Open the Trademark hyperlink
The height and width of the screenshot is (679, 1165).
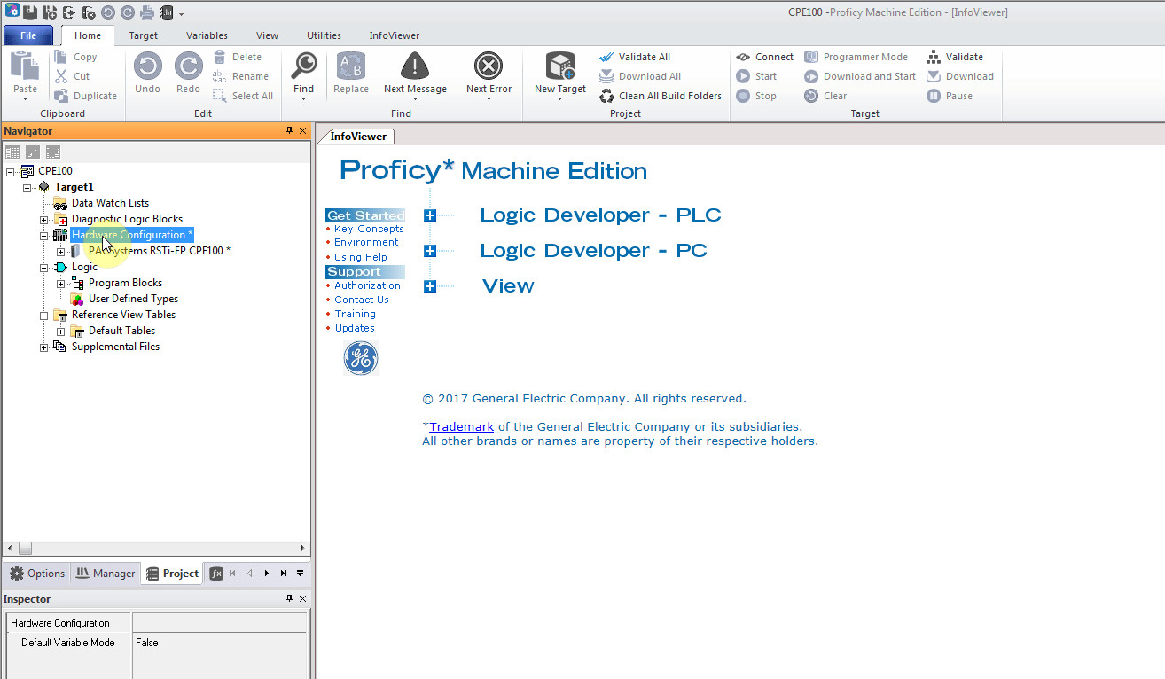(462, 426)
